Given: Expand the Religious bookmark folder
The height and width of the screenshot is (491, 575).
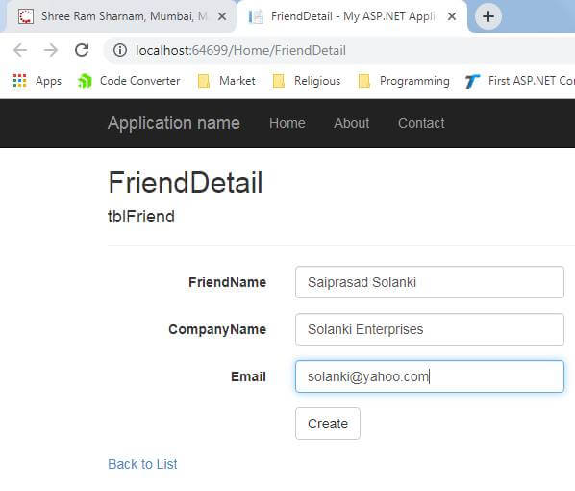Looking at the screenshot, I should click(307, 81).
